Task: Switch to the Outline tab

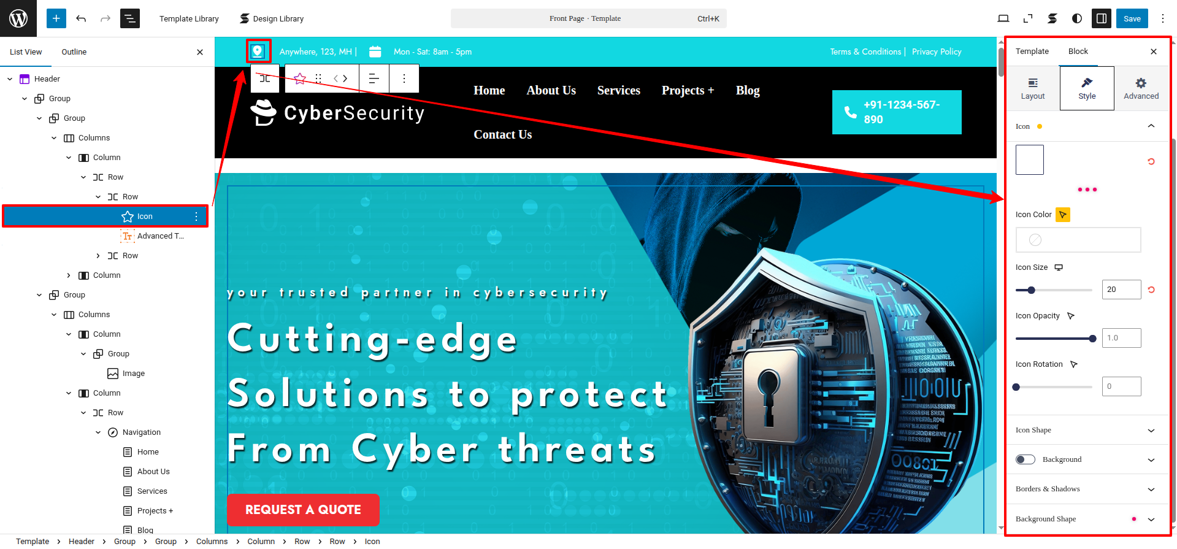Action: tap(74, 52)
